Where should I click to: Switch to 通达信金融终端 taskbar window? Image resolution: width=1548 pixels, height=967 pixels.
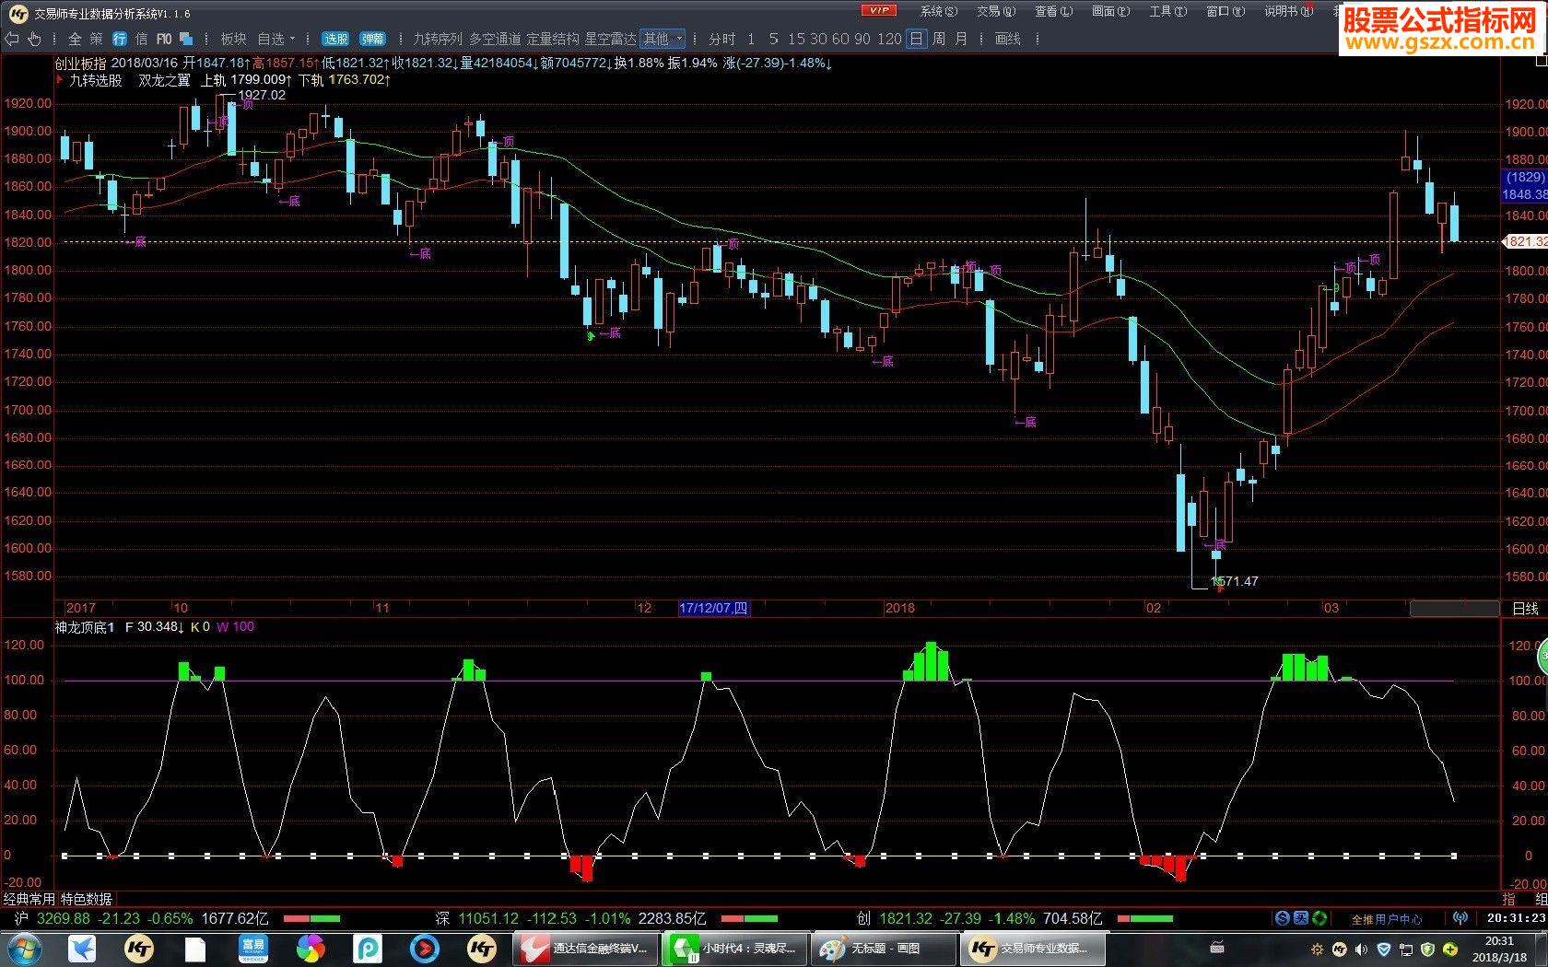click(584, 949)
